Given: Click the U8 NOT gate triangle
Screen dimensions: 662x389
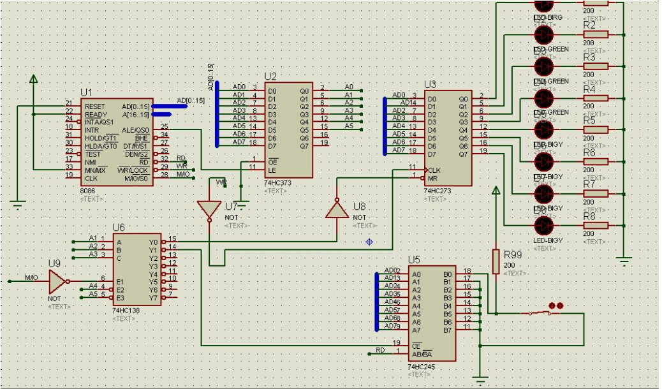Looking at the screenshot, I should click(x=337, y=209).
